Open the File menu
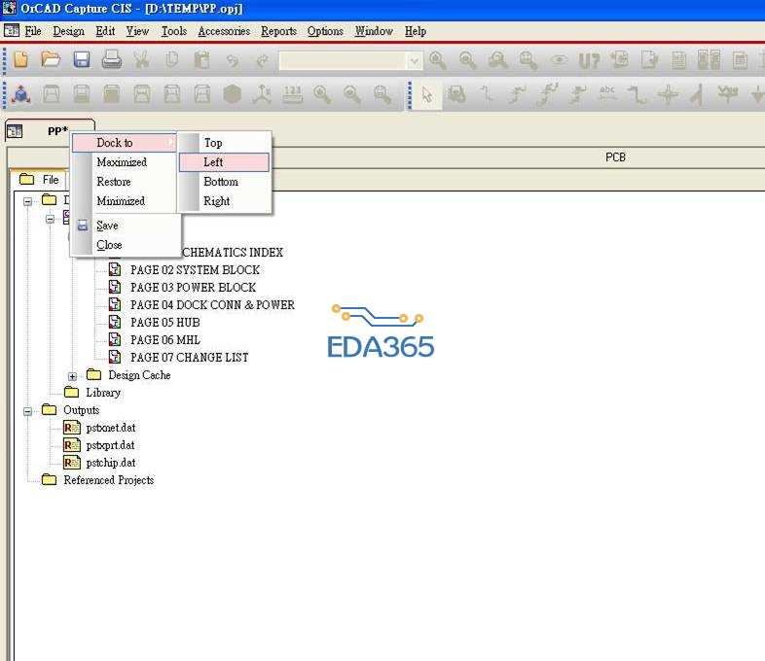The image size is (765, 661). [x=33, y=31]
